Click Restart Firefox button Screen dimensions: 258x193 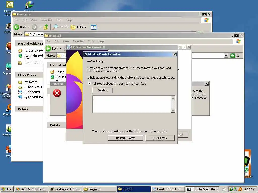(x=125, y=138)
